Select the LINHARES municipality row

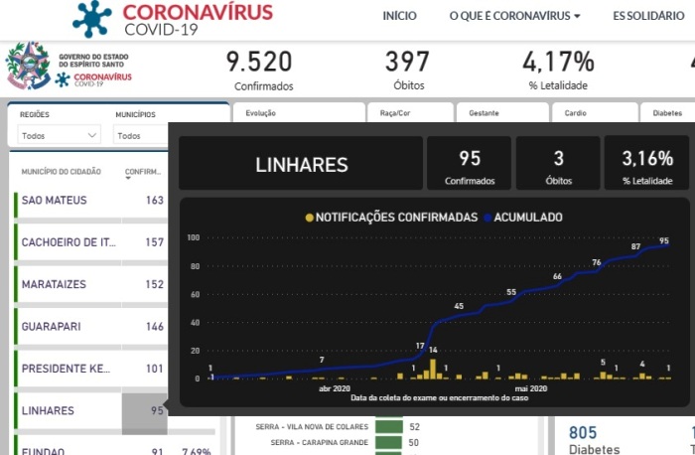click(91, 410)
